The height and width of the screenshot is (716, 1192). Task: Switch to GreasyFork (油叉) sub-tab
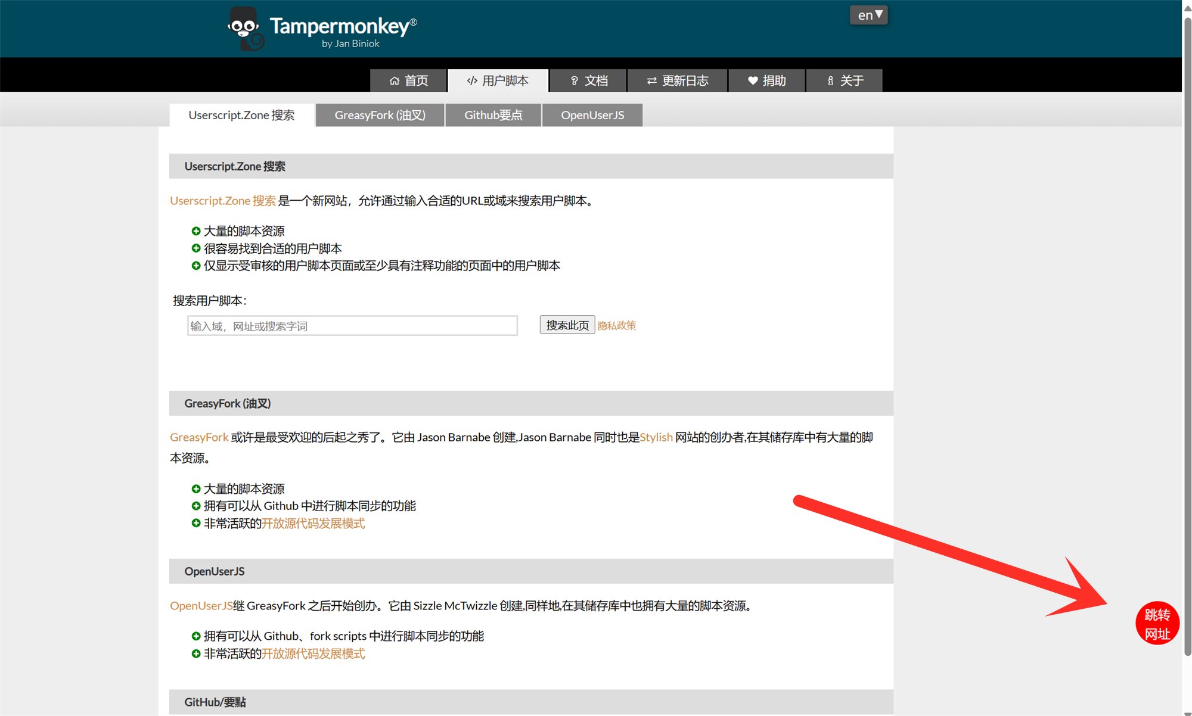(380, 115)
